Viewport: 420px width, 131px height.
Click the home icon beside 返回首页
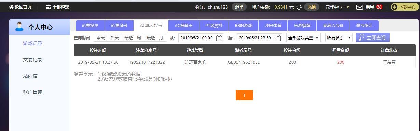[x=11, y=7]
